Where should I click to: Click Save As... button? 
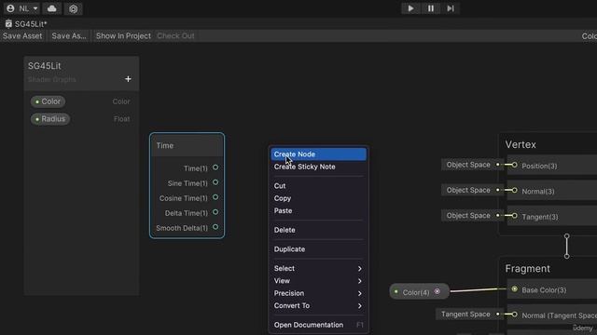tap(69, 36)
